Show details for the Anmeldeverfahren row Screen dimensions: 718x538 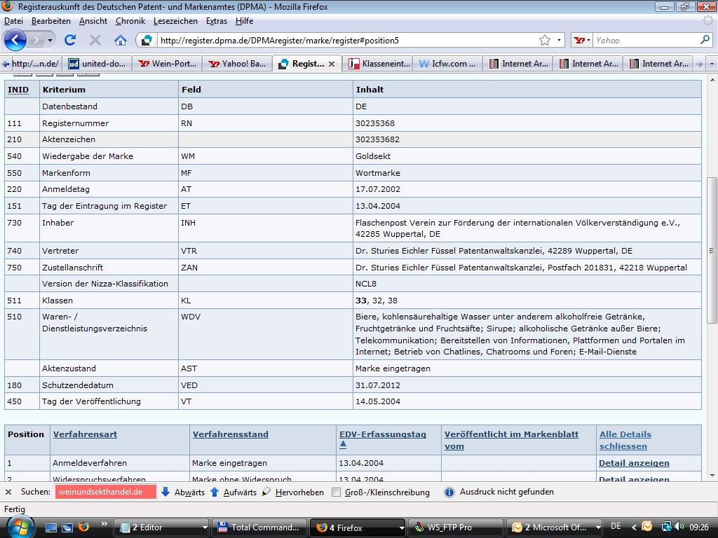634,463
